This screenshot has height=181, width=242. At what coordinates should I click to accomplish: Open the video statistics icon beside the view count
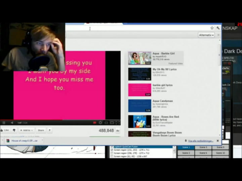pos(118,130)
